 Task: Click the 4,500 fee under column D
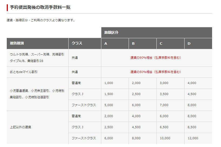click(x=198, y=94)
